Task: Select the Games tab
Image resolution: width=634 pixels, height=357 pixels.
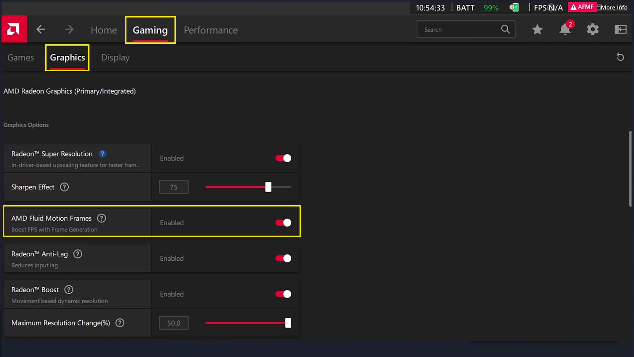Action: pyautogui.click(x=20, y=57)
